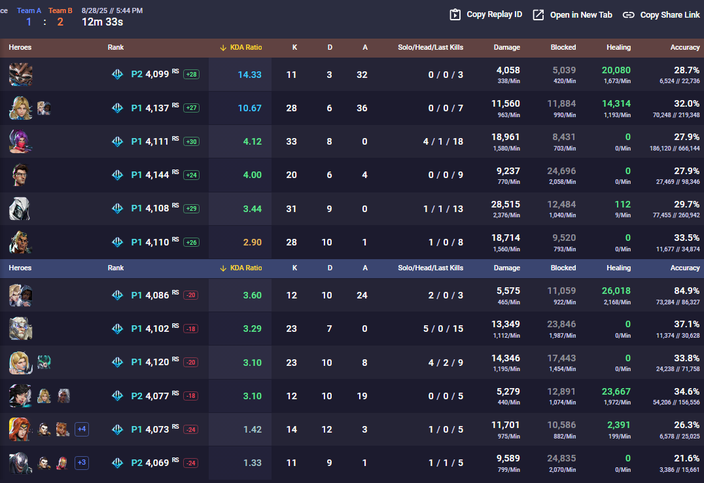Open in New Tab text link

point(581,15)
